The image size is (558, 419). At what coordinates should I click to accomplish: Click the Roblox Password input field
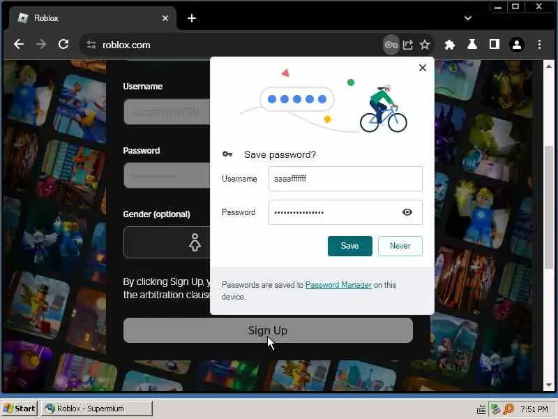pos(167,175)
